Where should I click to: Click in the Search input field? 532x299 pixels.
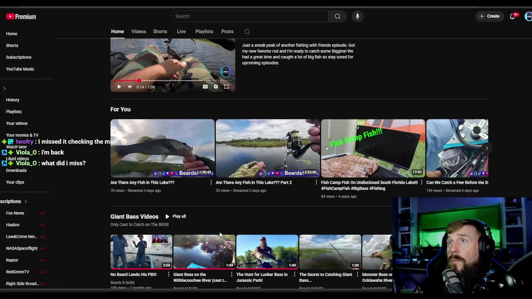(249, 16)
